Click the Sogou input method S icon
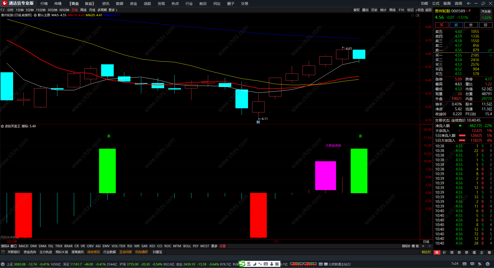The image size is (494, 268). (x=242, y=264)
